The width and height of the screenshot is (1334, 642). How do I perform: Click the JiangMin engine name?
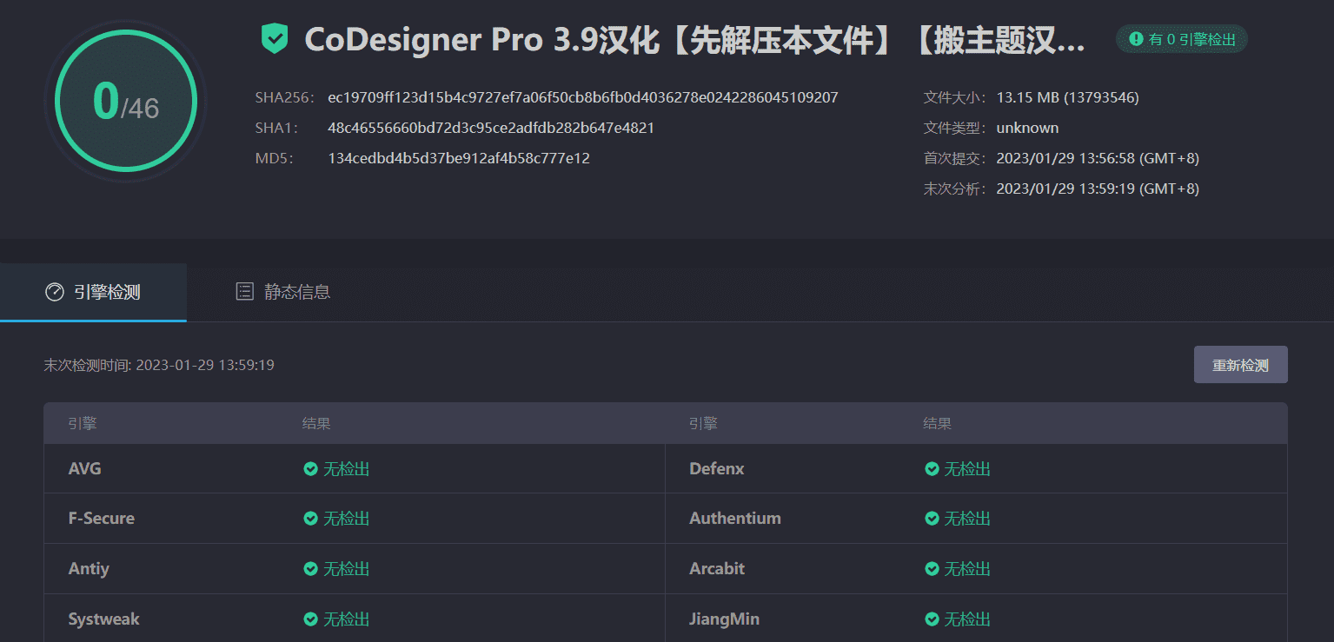[724, 619]
